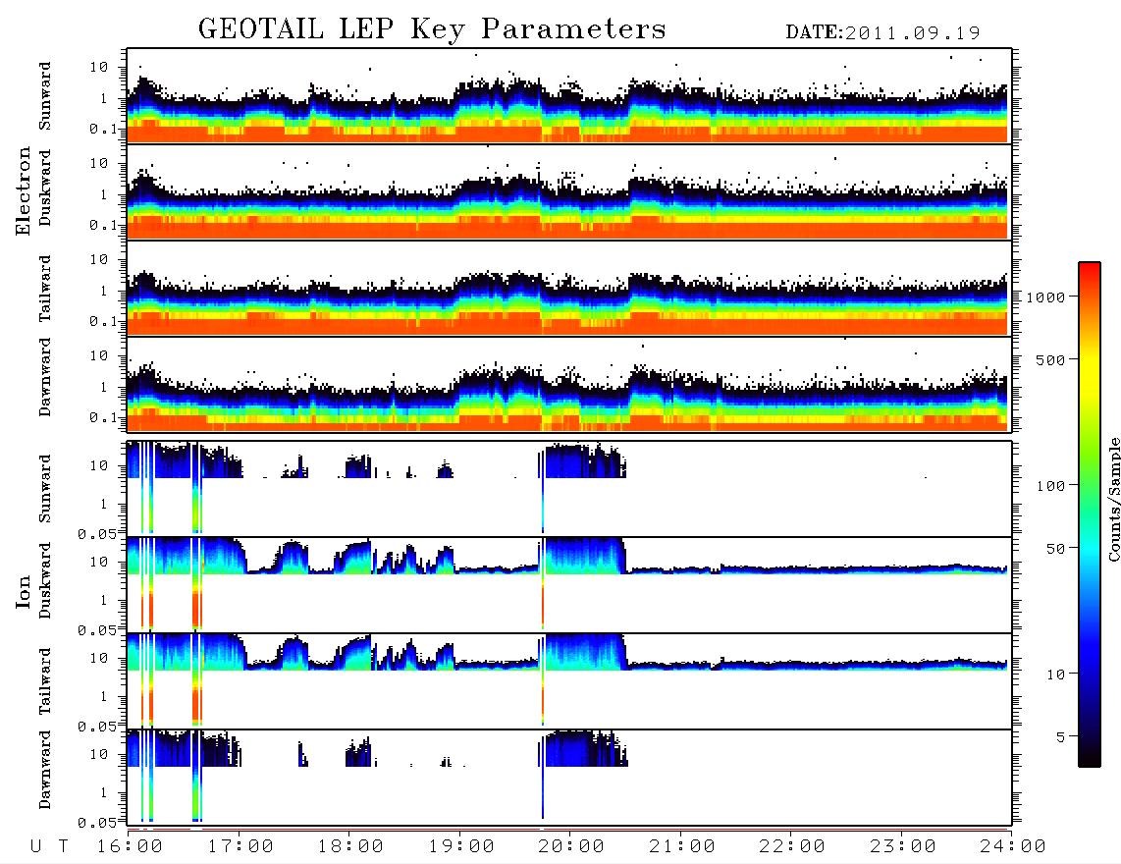Open the Ion Duskward spectrogram panel

(x=569, y=585)
